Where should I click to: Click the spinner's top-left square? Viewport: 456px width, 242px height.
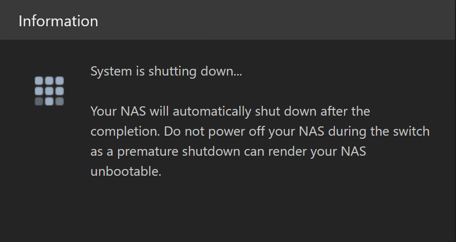(x=39, y=81)
